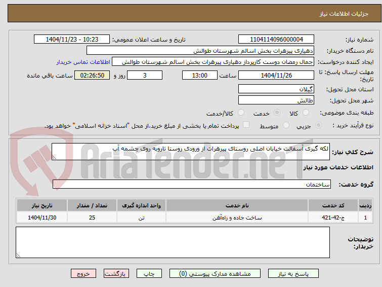382x287 pixels.
Task: Open مشاهده مدارک پیوستی (0) button
Action: [x=215, y=274]
